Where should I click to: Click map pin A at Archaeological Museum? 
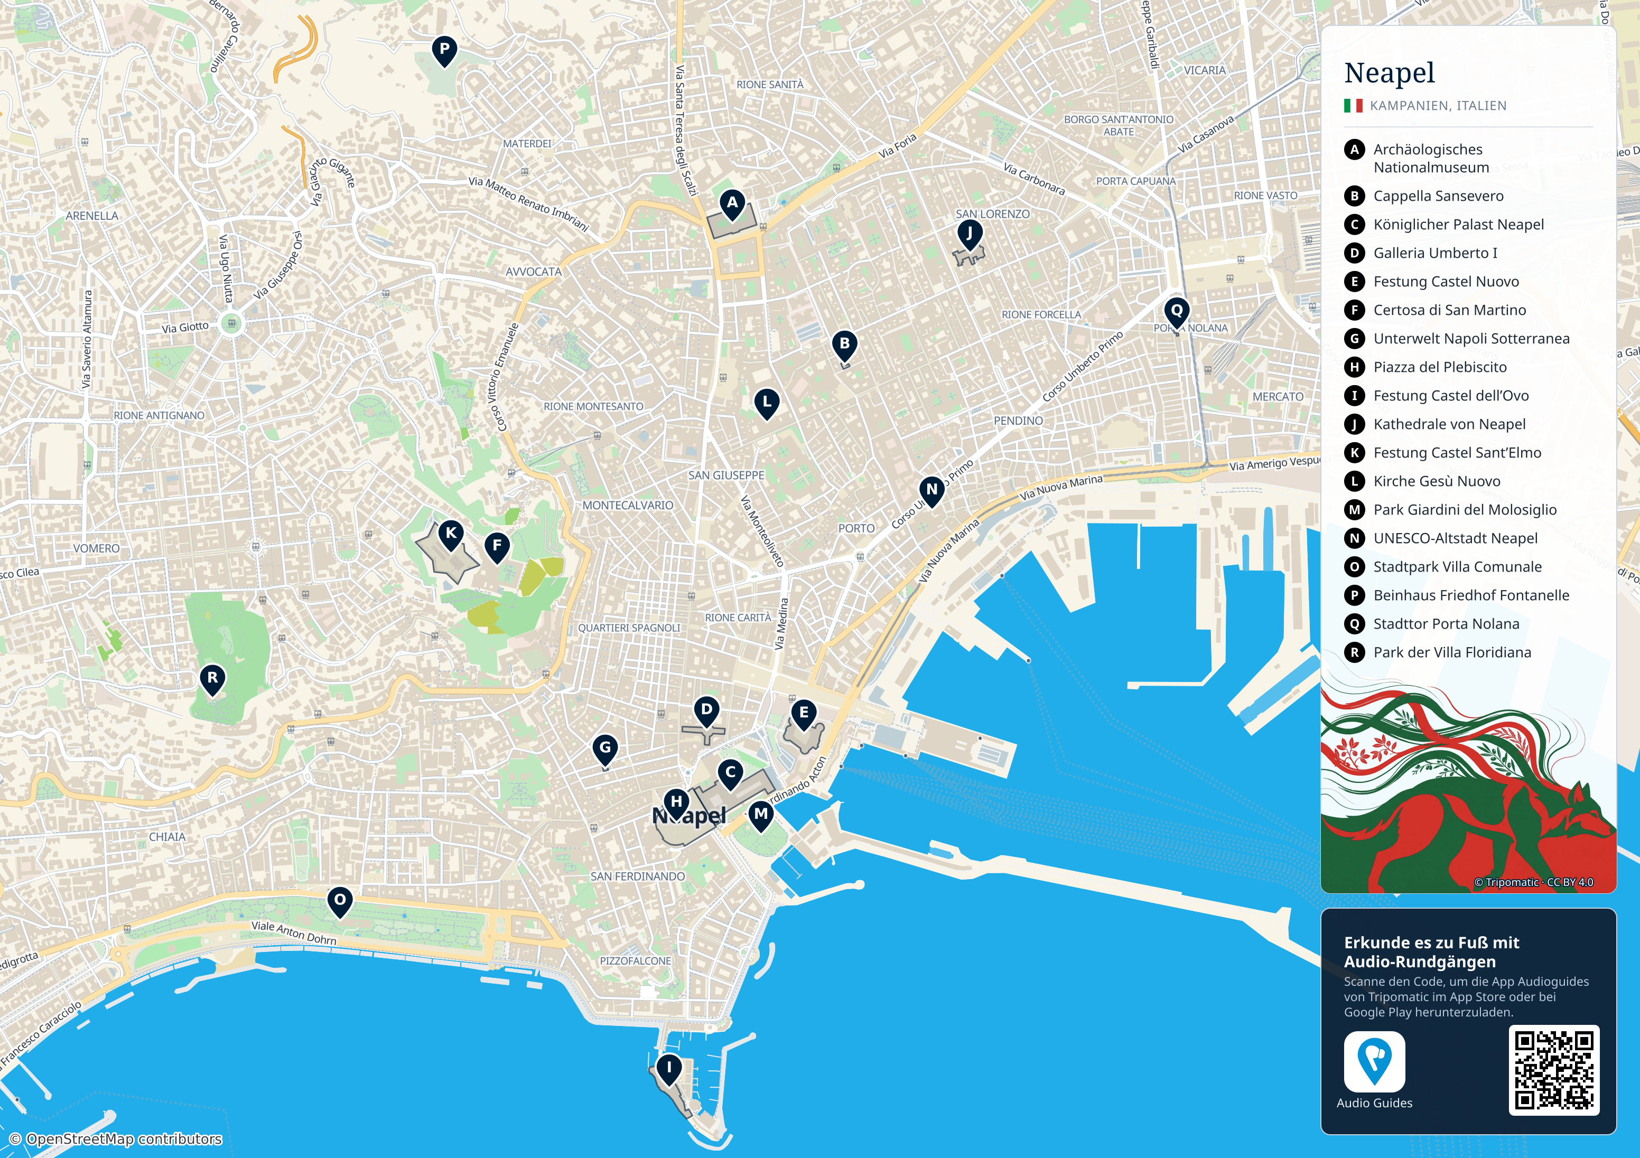click(x=732, y=204)
